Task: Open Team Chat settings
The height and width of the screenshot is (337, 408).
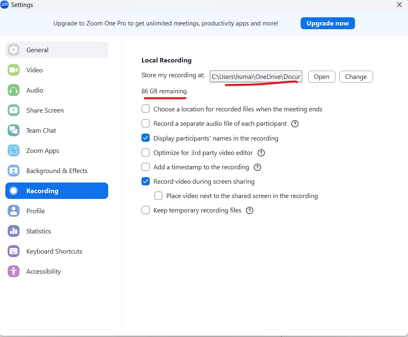Action: tap(57, 131)
